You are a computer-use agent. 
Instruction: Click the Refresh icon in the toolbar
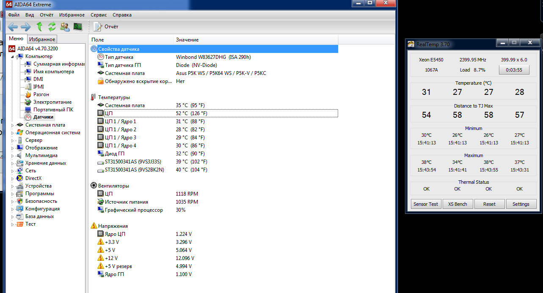pos(52,27)
